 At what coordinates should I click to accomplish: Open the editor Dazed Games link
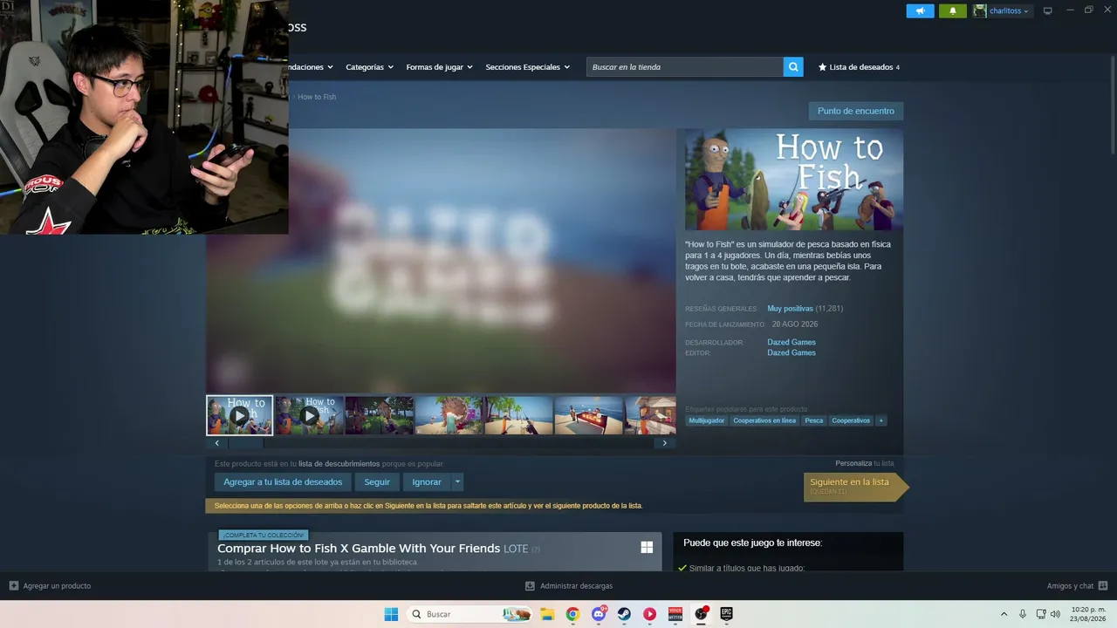791,352
